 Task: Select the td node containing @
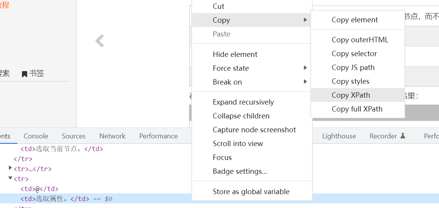[40, 189]
